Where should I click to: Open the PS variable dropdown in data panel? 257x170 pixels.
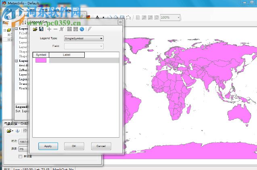[x=23, y=149]
